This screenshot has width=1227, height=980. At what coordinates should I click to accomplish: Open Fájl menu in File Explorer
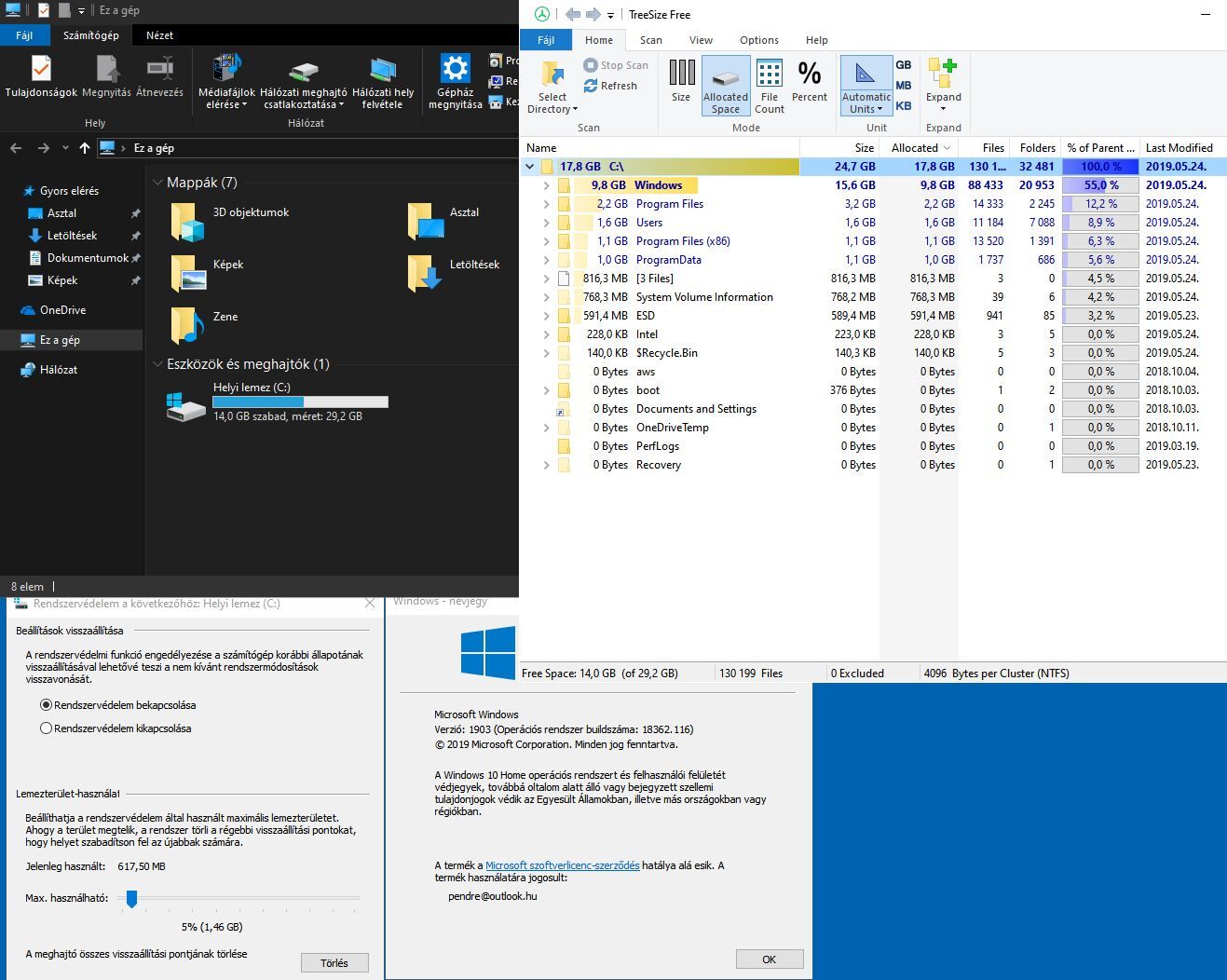(24, 35)
